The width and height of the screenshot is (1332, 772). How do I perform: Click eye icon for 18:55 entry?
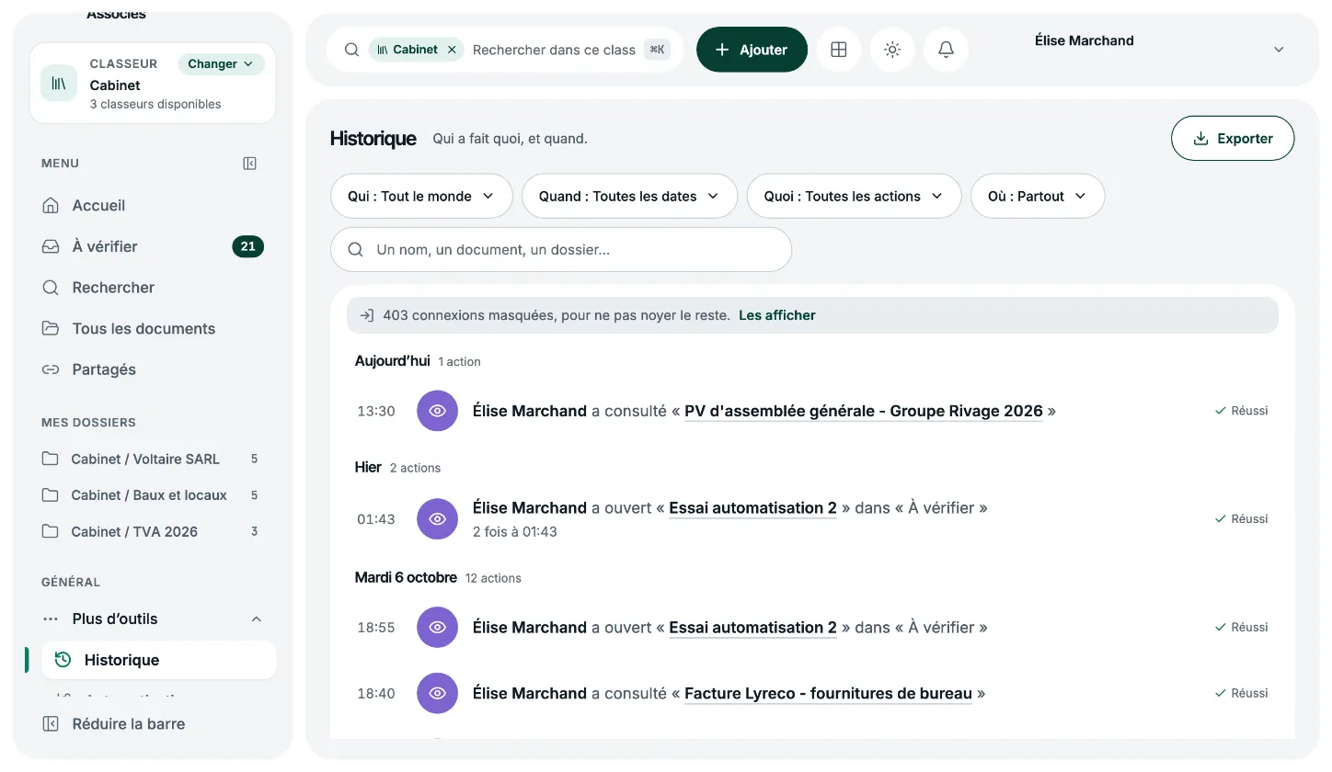[438, 628]
